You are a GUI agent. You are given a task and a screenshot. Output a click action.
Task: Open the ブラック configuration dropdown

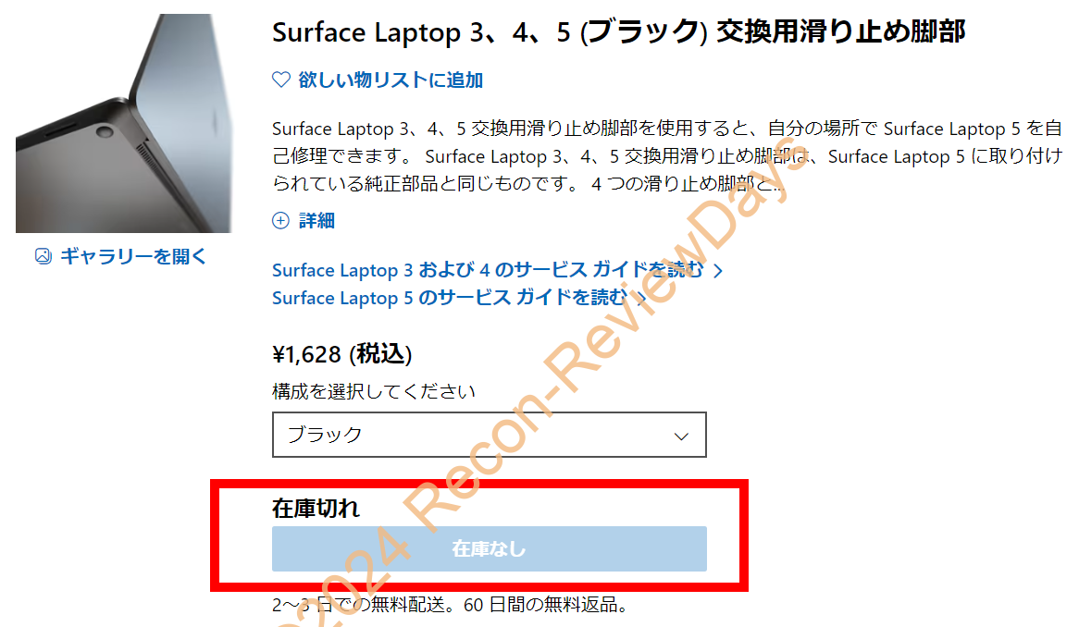(x=489, y=435)
